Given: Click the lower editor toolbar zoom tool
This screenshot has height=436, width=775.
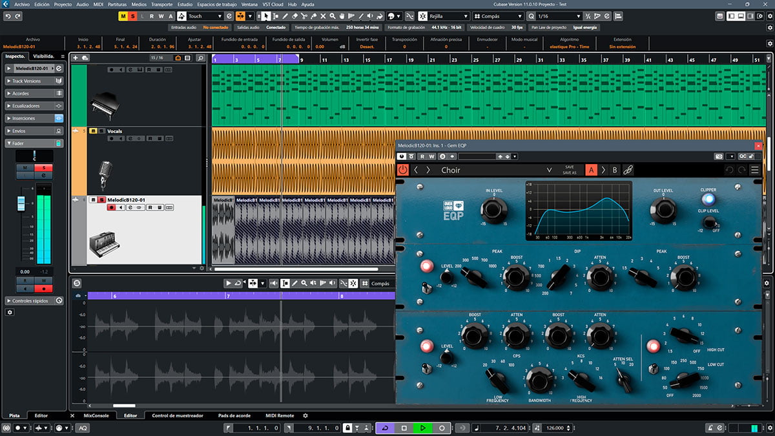Looking at the screenshot, I should click(x=304, y=283).
